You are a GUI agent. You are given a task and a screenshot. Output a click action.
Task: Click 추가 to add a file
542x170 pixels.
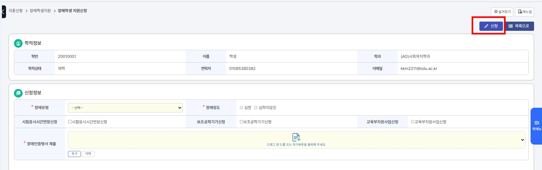click(74, 154)
